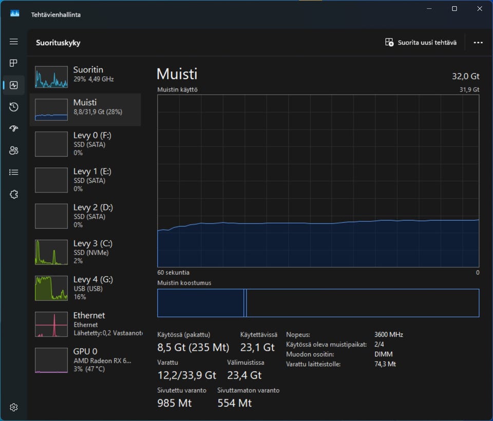
Task: Open the App history icon in sidebar
Action: click(14, 107)
